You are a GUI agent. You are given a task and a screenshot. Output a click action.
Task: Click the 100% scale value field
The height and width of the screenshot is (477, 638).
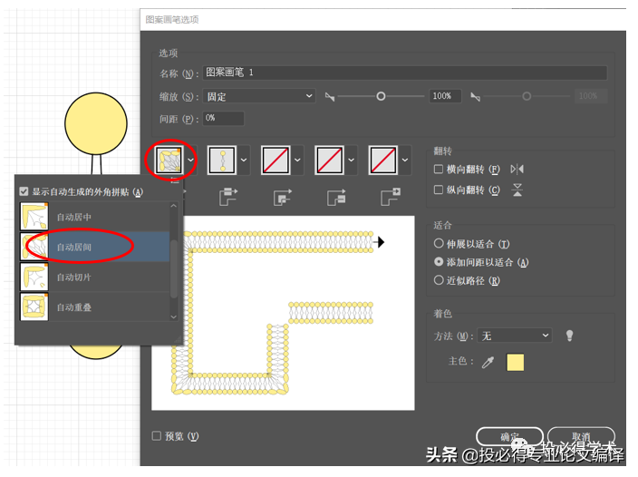point(445,96)
